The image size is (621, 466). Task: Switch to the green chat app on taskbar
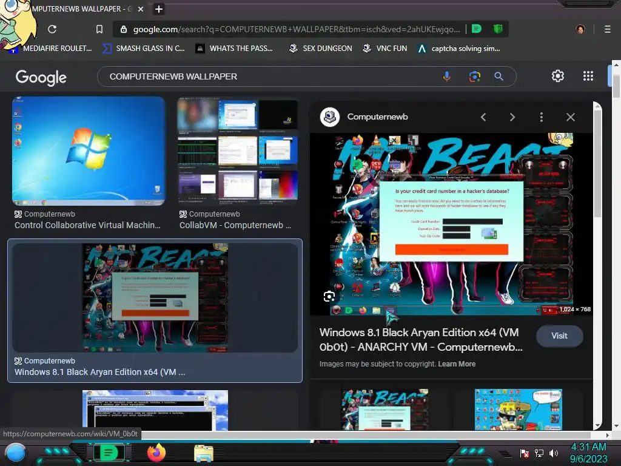point(109,453)
